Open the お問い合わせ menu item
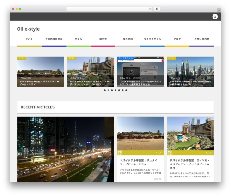 (202, 39)
